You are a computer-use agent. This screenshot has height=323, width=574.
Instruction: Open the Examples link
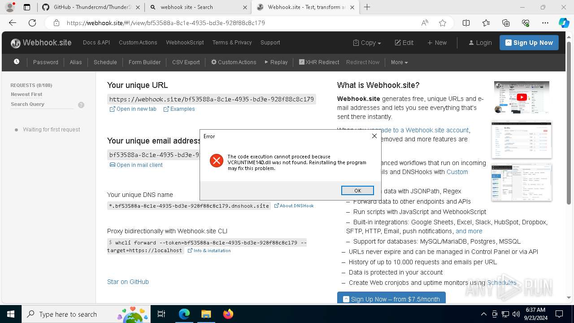tap(179, 109)
